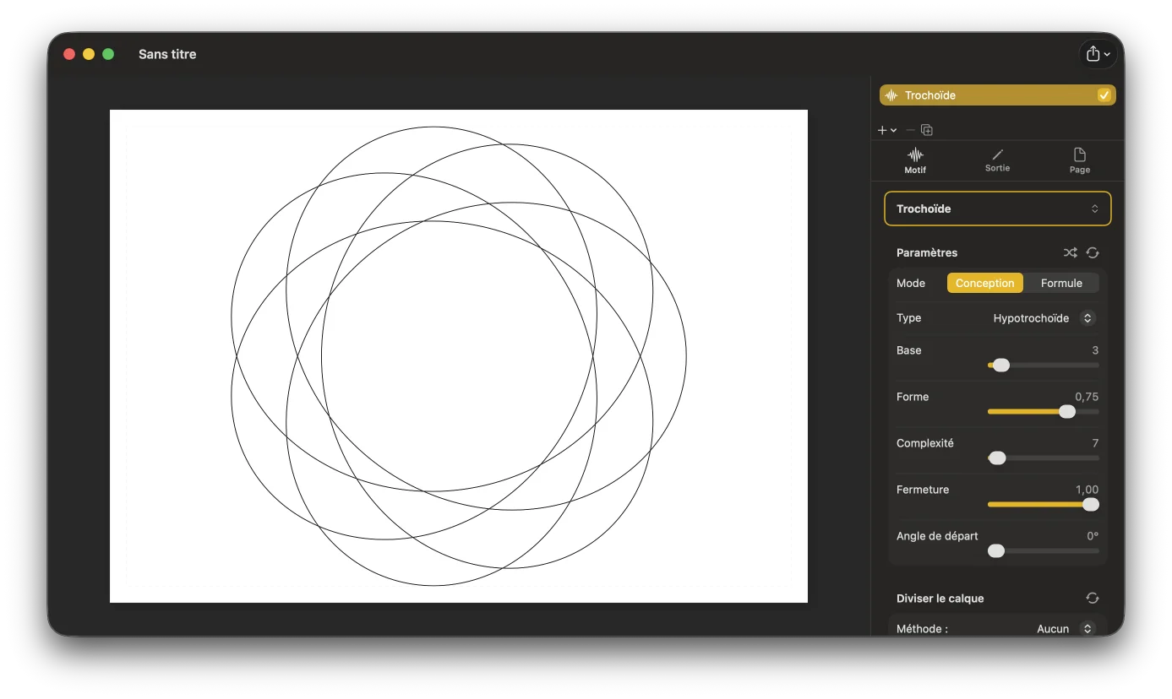Select the Trochoïde layer row

pyautogui.click(x=997, y=95)
